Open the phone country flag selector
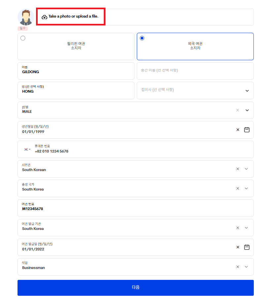The width and height of the screenshot is (268, 308). tap(27, 149)
